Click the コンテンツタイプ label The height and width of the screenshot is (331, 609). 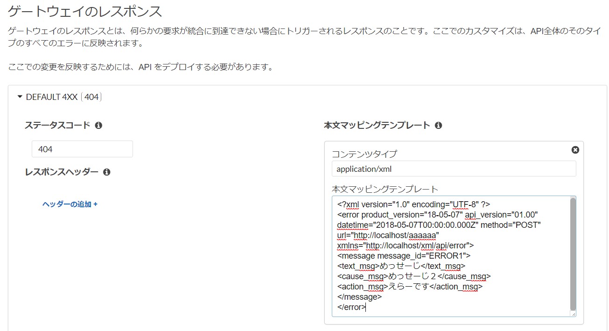(x=364, y=154)
